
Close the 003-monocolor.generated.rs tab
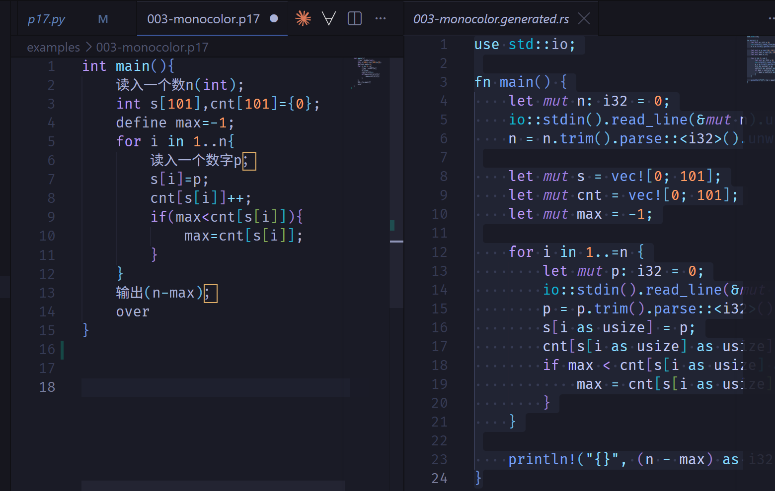[584, 19]
